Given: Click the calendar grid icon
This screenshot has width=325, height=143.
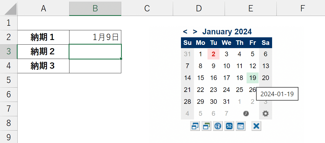Looking at the screenshot, I should [x=240, y=126].
